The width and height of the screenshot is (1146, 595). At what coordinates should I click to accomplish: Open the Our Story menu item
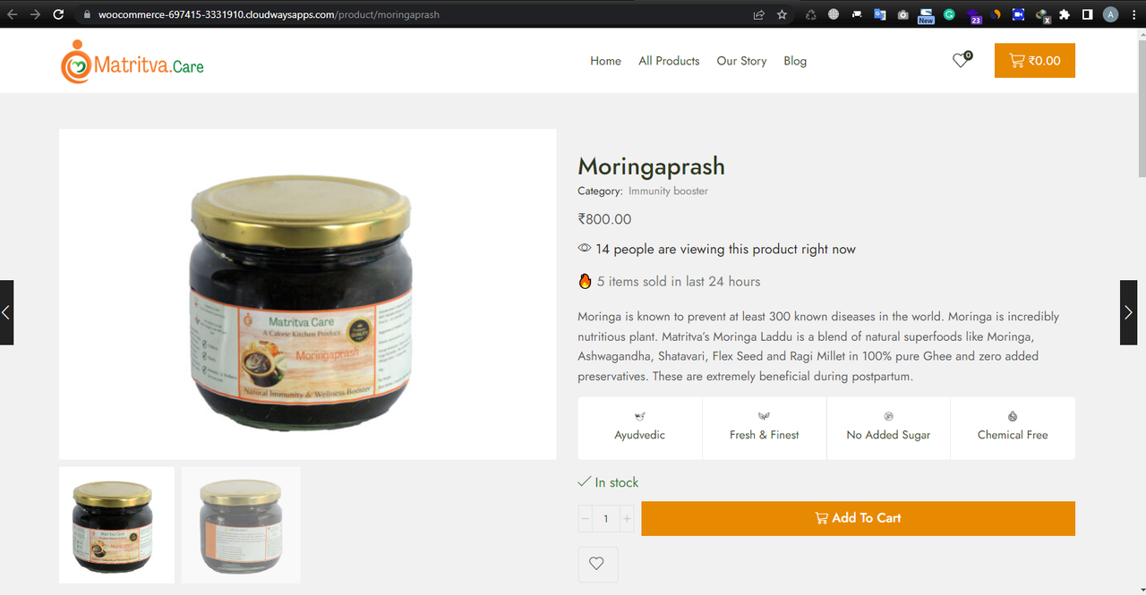pos(741,61)
